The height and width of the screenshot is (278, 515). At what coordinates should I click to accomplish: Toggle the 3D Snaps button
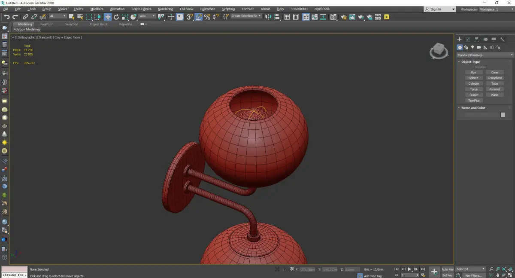pyautogui.click(x=189, y=17)
